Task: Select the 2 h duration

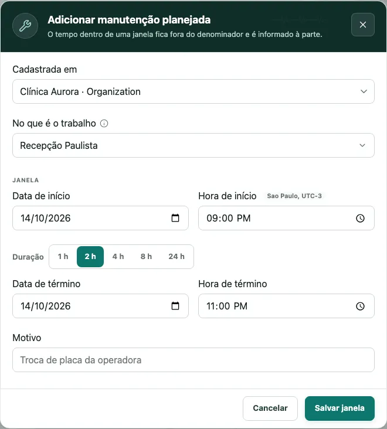Action: point(90,257)
